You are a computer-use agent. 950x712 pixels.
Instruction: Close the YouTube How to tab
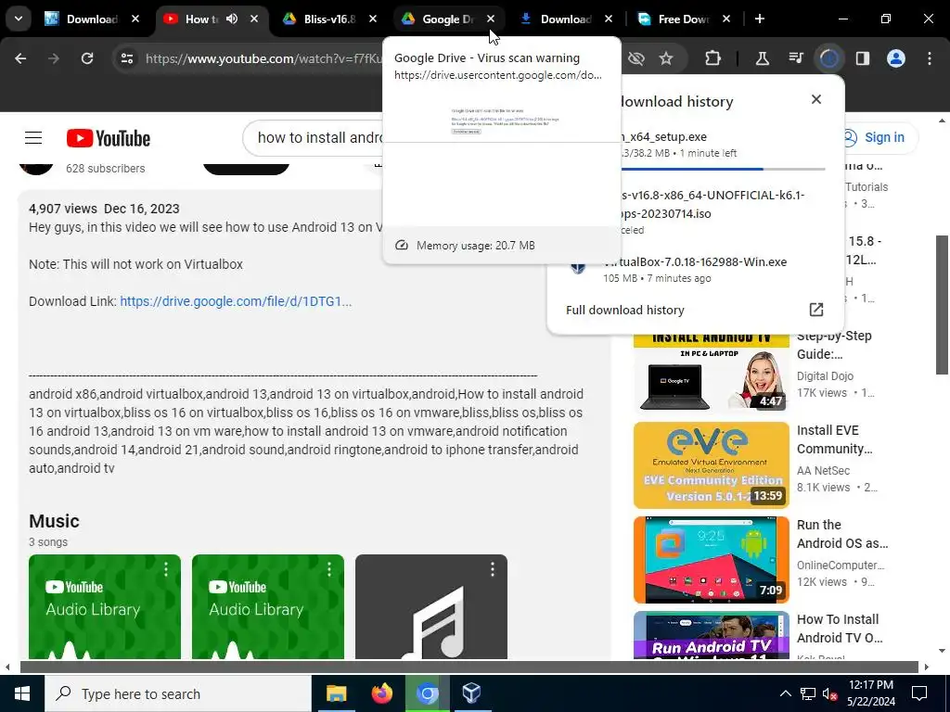pyautogui.click(x=254, y=19)
